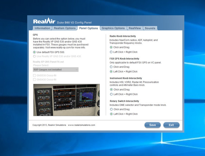Viewport: 205px width, 156px height.
Task: Click the Exit button
Action: pos(171,125)
